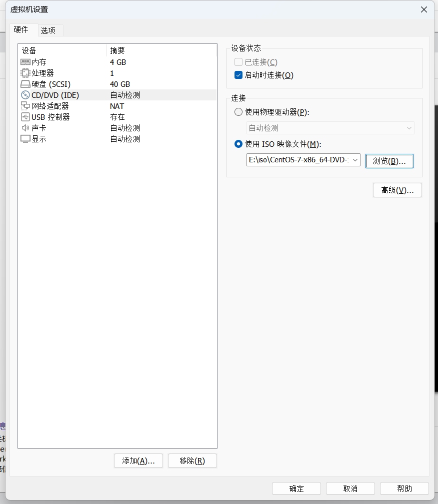438x504 pixels.
Task: Click 自动检测 summary in CD/DVD row
Action: pyautogui.click(x=125, y=95)
